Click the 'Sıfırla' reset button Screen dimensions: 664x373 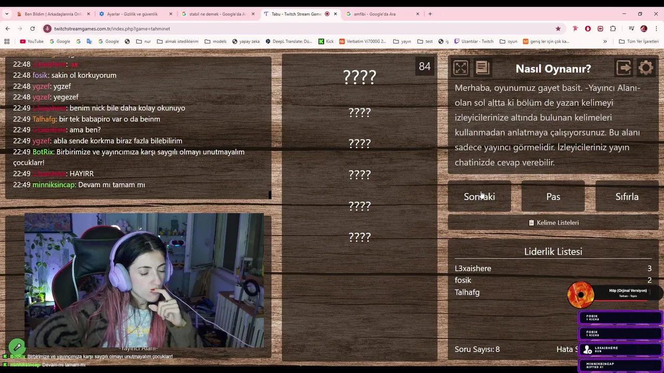627,197
